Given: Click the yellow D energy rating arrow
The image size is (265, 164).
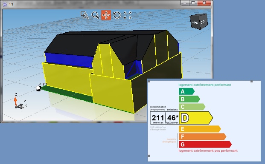Looking at the screenshot, I should pos(196,118).
